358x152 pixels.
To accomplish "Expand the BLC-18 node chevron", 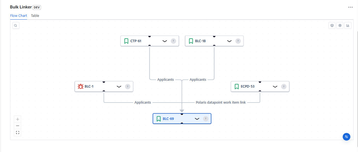I will pyautogui.click(x=229, y=41).
